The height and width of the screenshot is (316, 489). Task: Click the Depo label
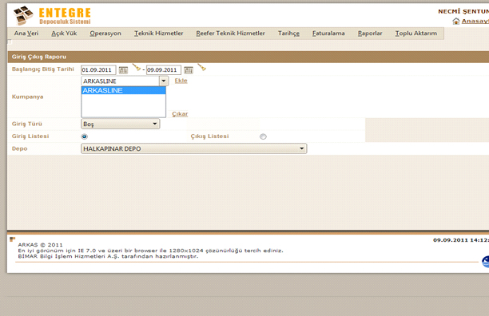pos(19,148)
